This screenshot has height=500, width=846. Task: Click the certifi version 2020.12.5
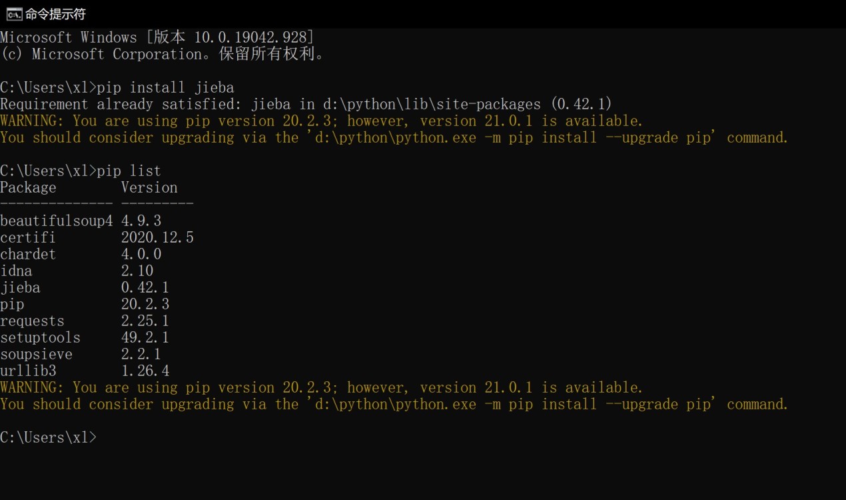pyautogui.click(x=157, y=237)
